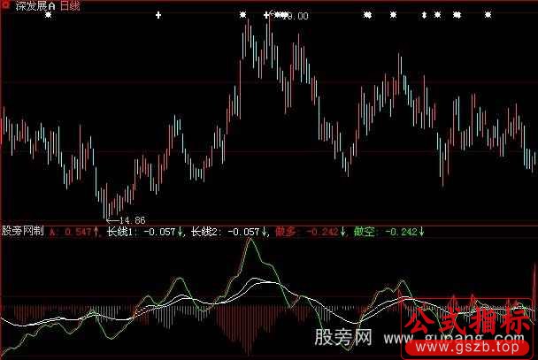Click the down arrow after the 长线2 value
The width and height of the screenshot is (538, 360).
[x=265, y=233]
